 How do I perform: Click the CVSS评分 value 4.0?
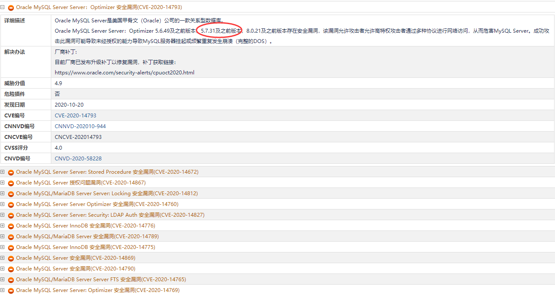(x=59, y=147)
